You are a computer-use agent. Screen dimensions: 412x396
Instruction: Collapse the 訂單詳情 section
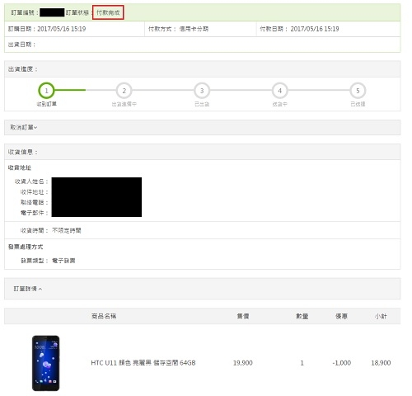point(202,289)
